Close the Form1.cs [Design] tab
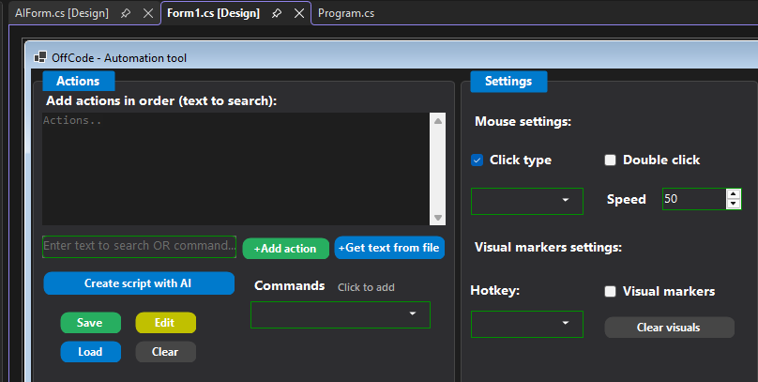Viewport: 758px width, 382px height. pyautogui.click(x=299, y=13)
